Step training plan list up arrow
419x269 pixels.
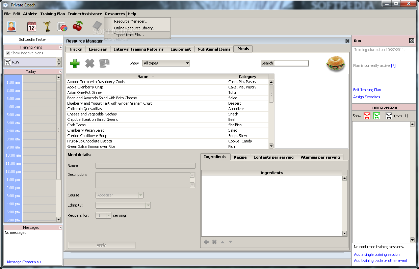pyautogui.click(x=59, y=60)
